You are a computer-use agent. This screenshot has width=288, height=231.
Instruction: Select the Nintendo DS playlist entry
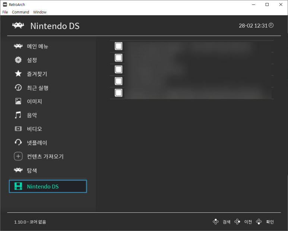point(48,186)
